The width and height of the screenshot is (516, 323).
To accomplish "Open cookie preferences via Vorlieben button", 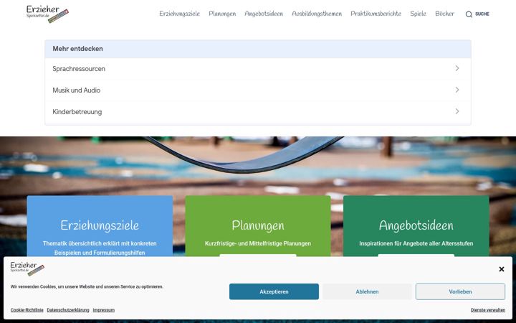I will point(460,291).
